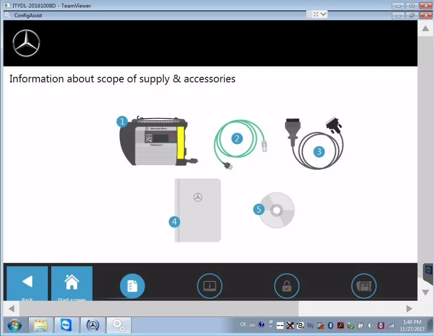Click the vertical scrollbar up arrow
Screen dimensions: 434x336
(425, 28)
